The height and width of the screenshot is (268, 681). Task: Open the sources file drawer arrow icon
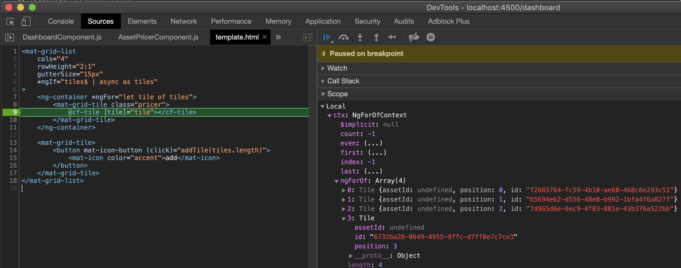(307, 37)
